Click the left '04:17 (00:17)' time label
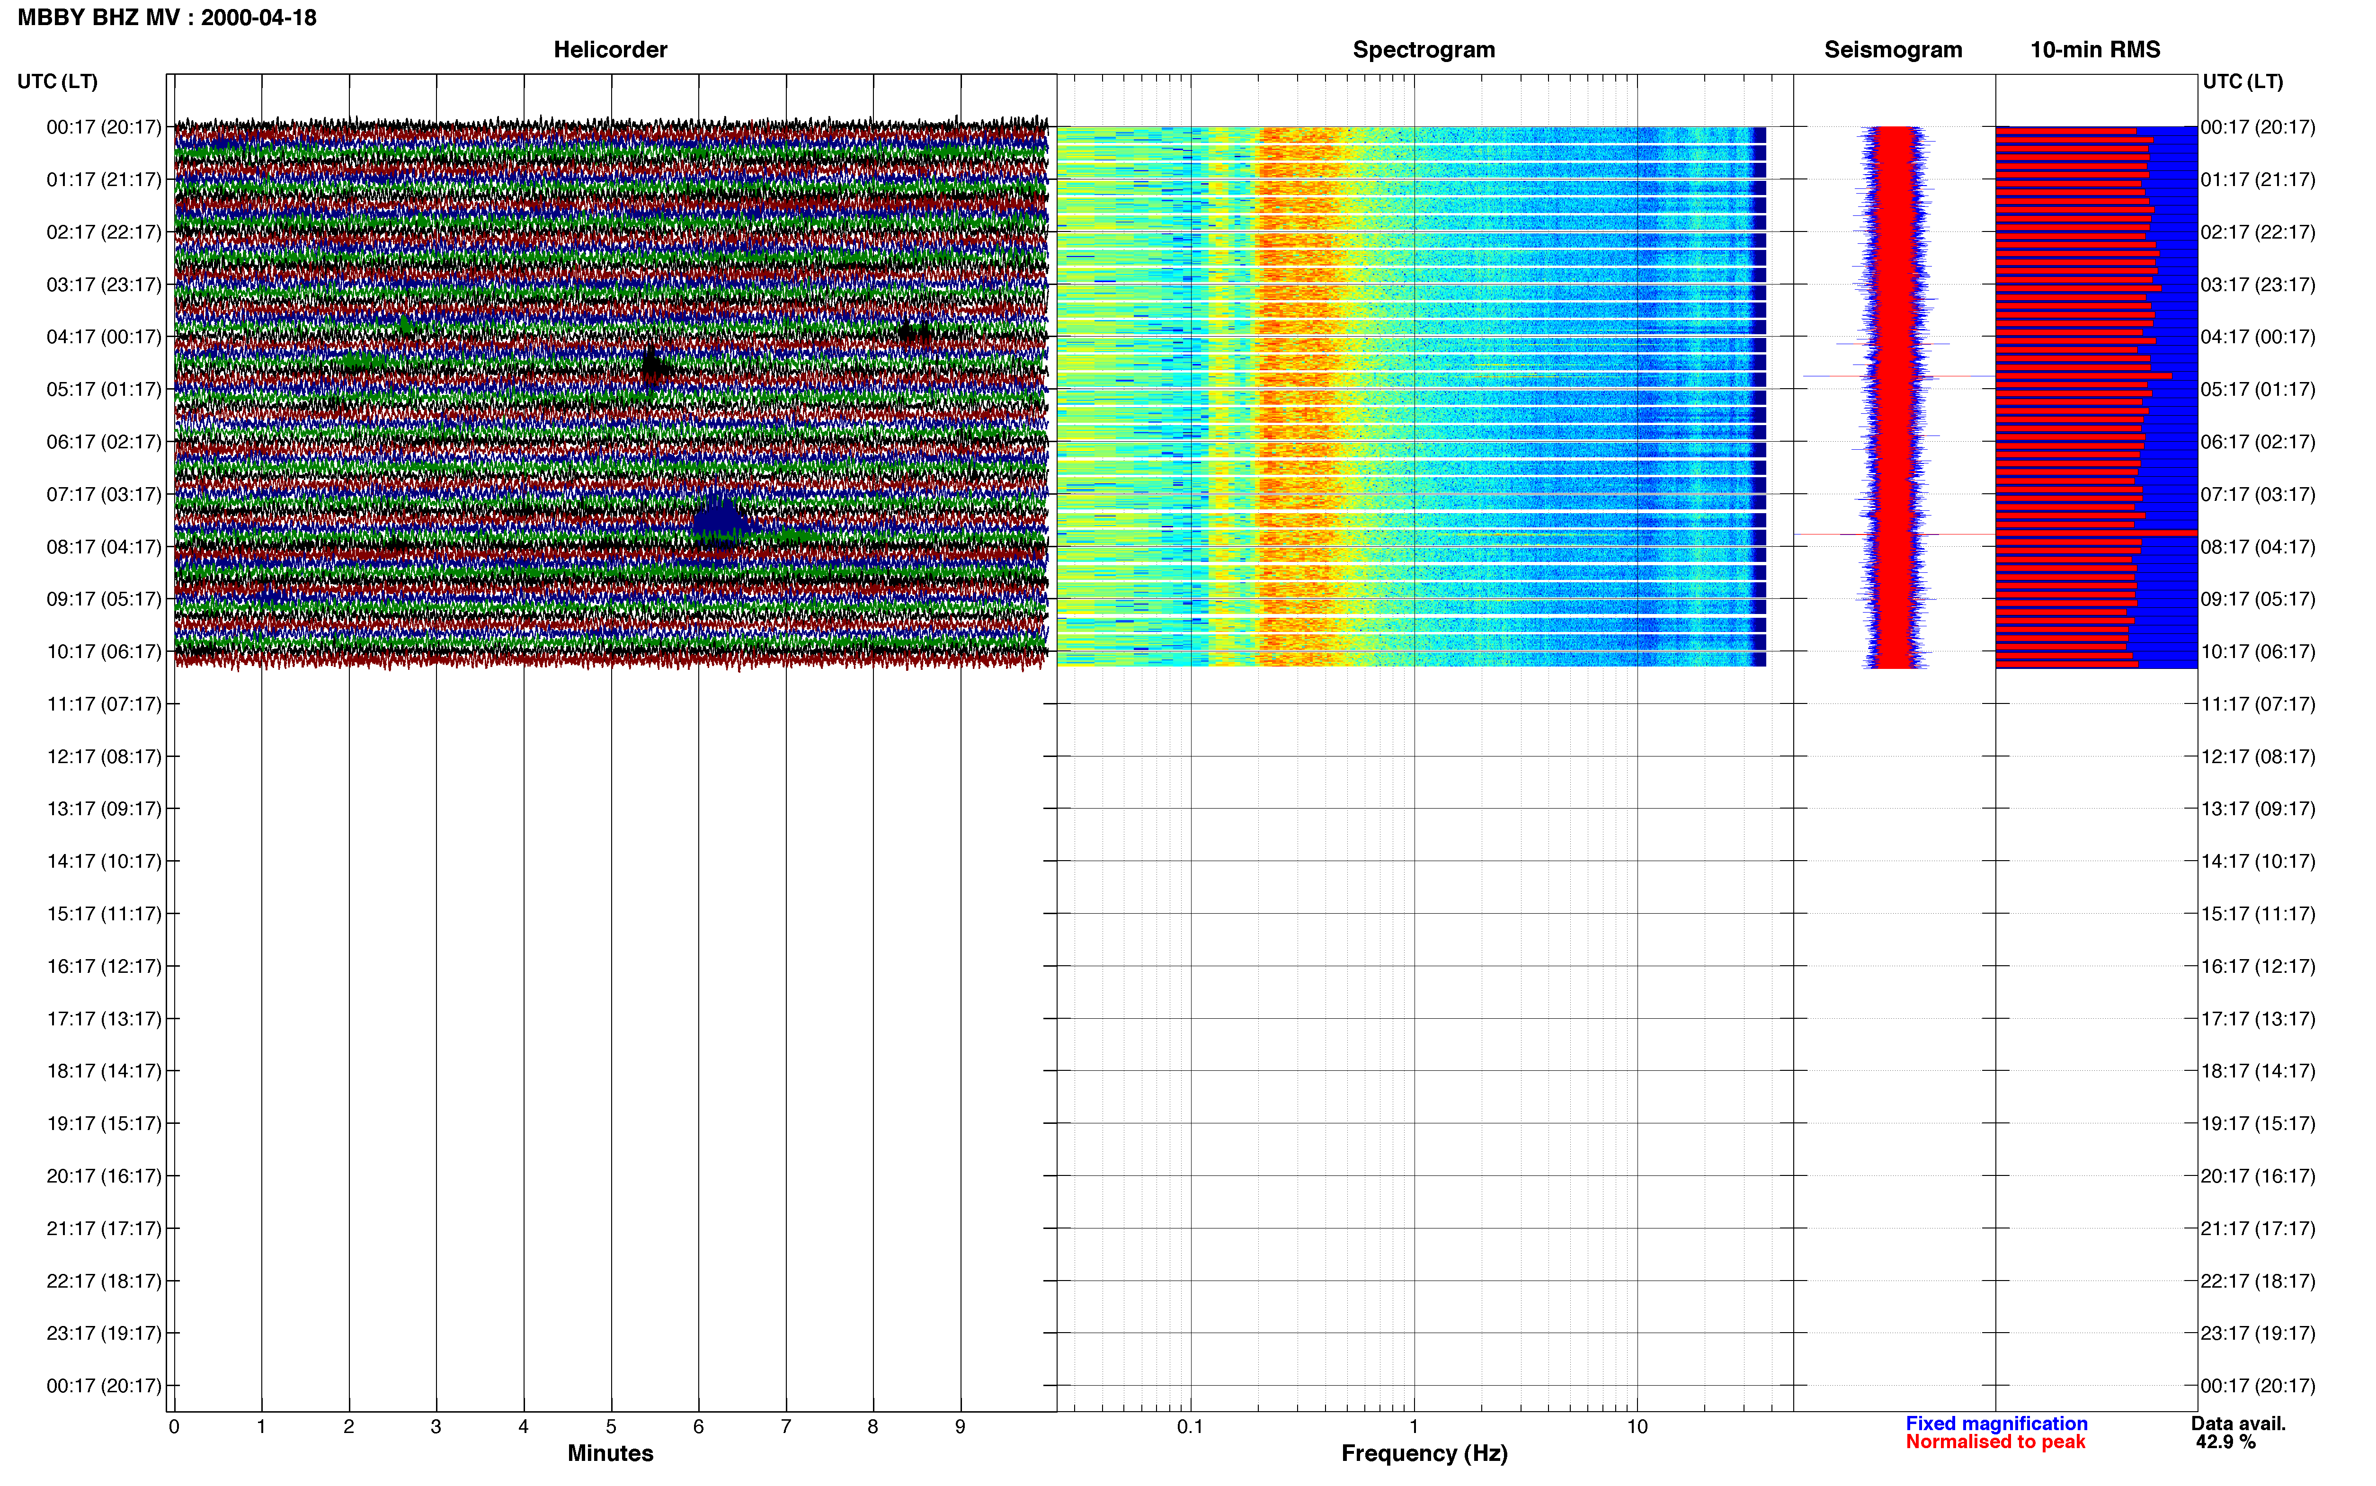This screenshot has width=2376, height=1486. [x=103, y=337]
